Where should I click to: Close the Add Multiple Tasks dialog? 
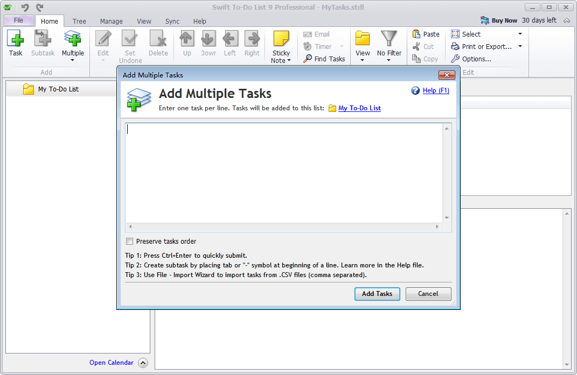[447, 75]
